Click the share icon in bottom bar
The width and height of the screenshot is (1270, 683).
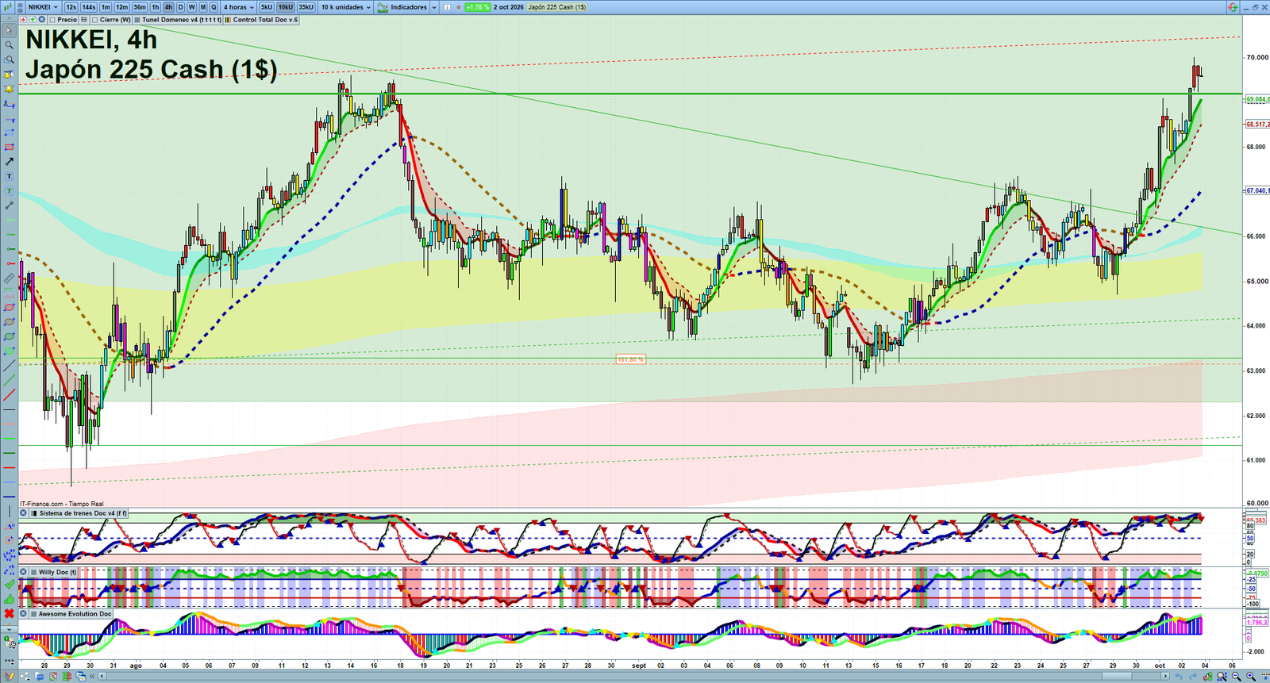25,677
